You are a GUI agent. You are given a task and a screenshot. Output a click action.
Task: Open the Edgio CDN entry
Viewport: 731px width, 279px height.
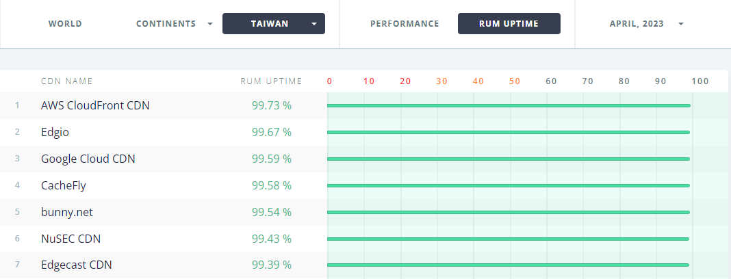(55, 132)
